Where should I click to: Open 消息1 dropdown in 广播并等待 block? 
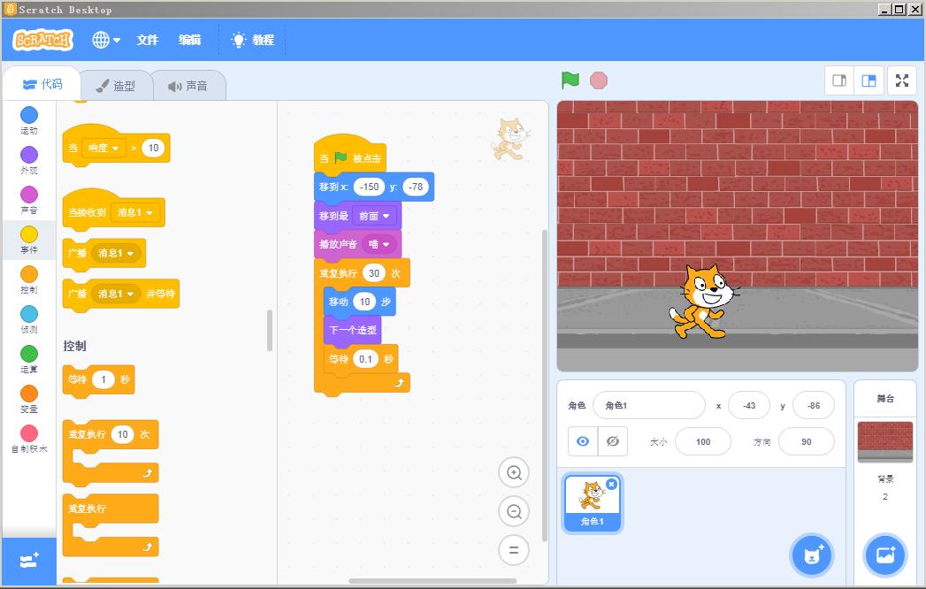click(x=116, y=294)
